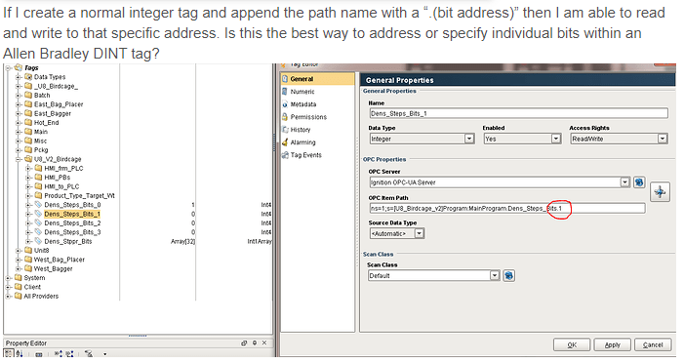Viewport: 684px width, 363px height.
Task: Click the OPC Server edit icon
Action: tap(639, 182)
